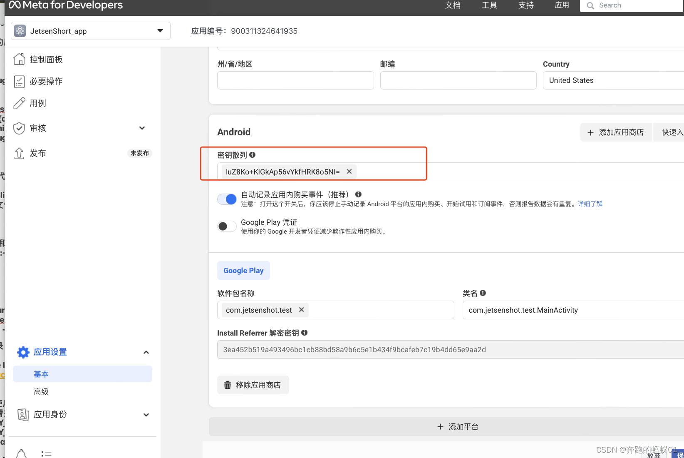This screenshot has width=684, height=458.
Task: Click the 软件包名称 input field
Action: (336, 310)
